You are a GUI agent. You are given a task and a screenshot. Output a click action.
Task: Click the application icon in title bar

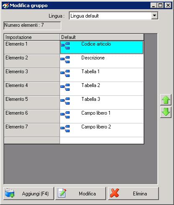pyautogui.click(x=6, y=5)
